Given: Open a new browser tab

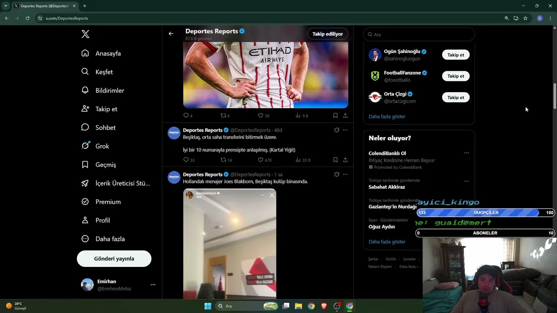Looking at the screenshot, I should (84, 6).
